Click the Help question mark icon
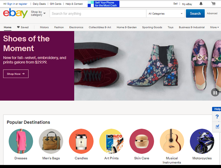Screen dimensions: 221x168 [x=217, y=117]
